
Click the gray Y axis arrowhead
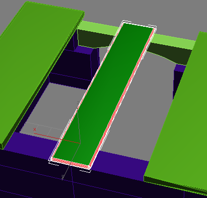[63, 177]
